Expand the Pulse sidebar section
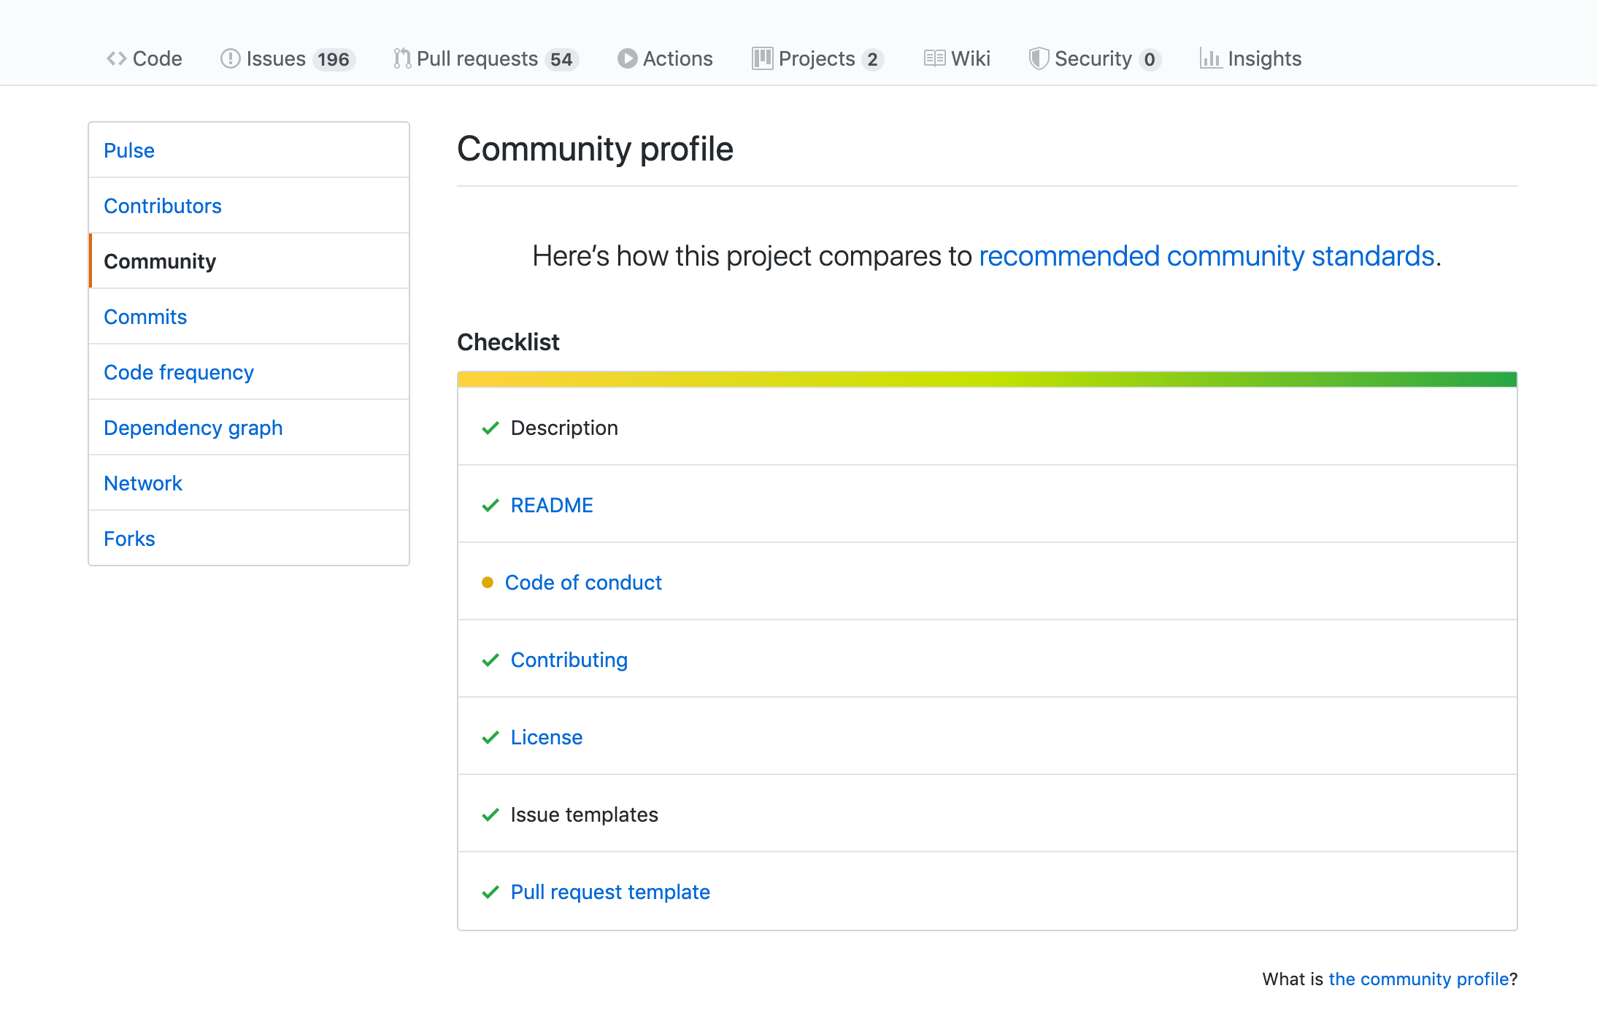 [x=129, y=149]
